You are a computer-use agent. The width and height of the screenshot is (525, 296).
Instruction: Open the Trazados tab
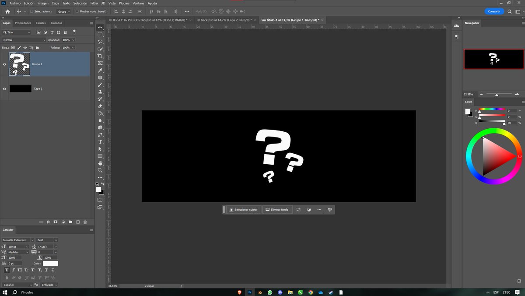pos(56,23)
